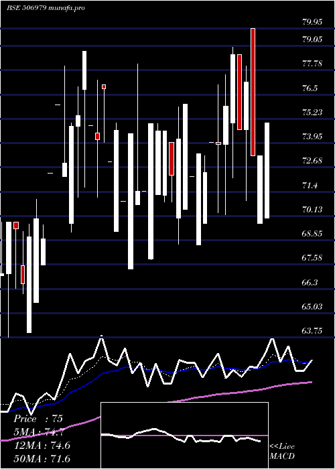Click the 66.3 price axis label
Screen dimensions: 335x469
point(310,282)
